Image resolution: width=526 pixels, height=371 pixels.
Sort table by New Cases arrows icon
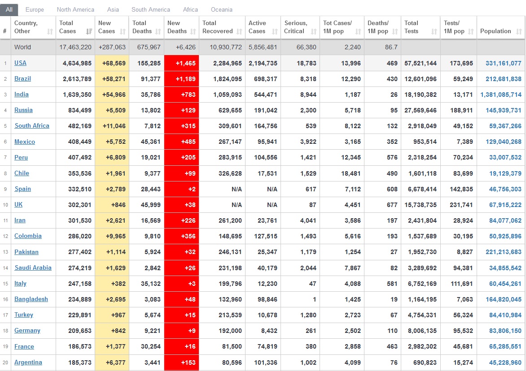tap(123, 31)
